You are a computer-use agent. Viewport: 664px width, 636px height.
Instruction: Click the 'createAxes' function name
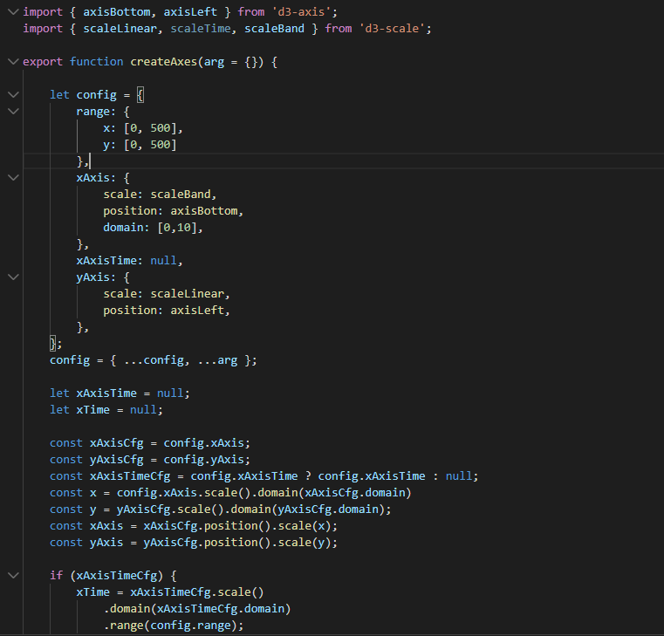pyautogui.click(x=164, y=62)
